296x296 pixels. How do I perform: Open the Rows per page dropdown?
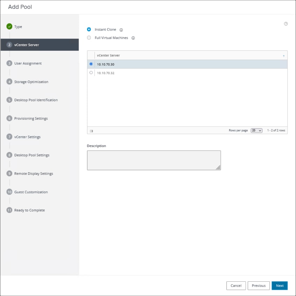[256, 130]
